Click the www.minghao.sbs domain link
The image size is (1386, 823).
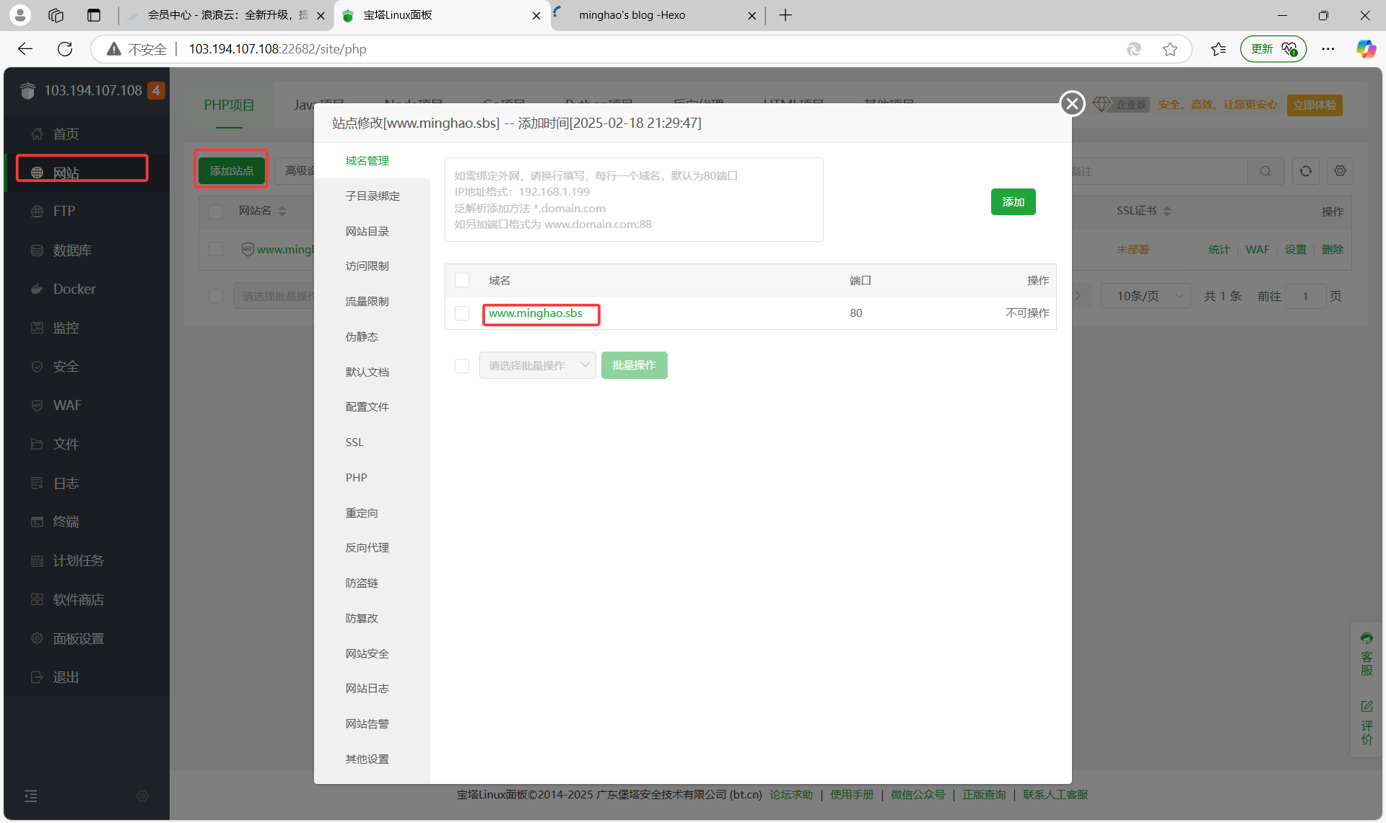pyautogui.click(x=535, y=313)
